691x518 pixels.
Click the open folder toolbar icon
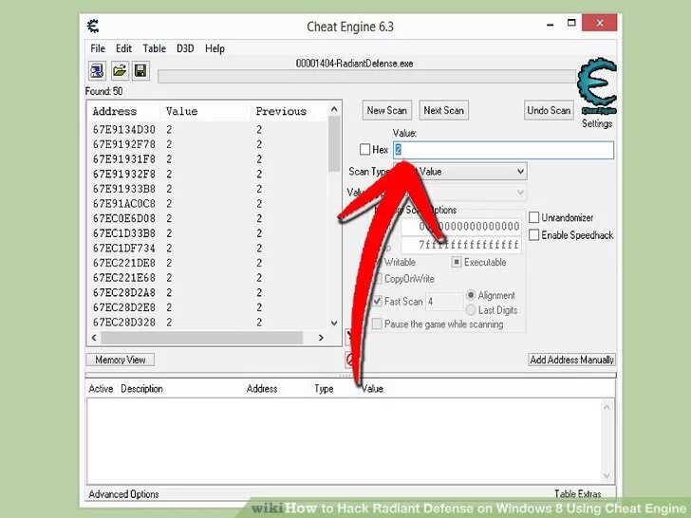pos(119,71)
